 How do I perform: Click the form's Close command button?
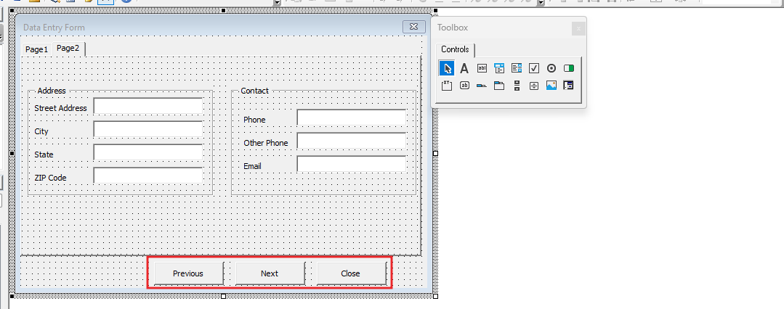tap(350, 273)
